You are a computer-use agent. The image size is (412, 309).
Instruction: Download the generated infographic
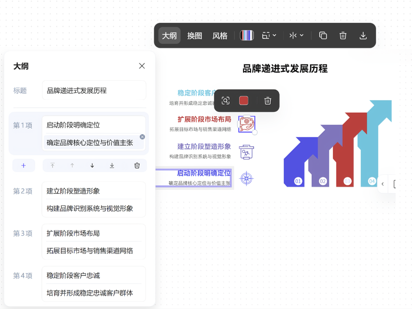(x=363, y=35)
